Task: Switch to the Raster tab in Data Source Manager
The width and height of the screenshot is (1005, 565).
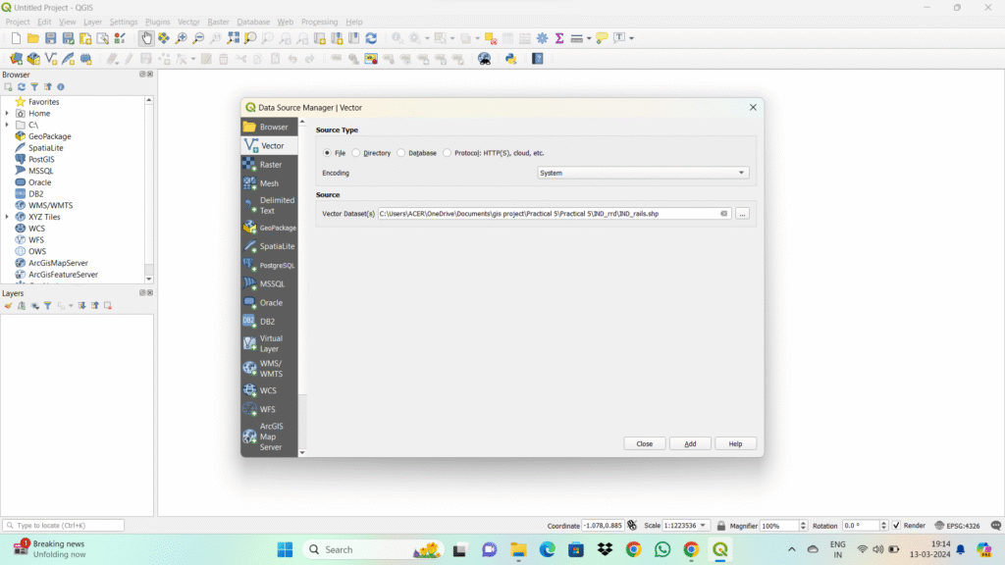Action: [x=269, y=165]
